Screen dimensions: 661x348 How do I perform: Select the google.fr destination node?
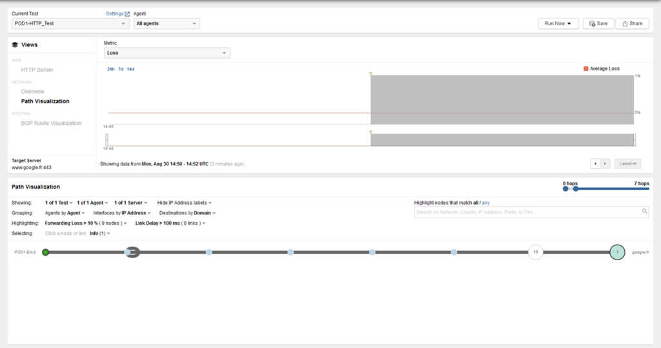coord(617,252)
